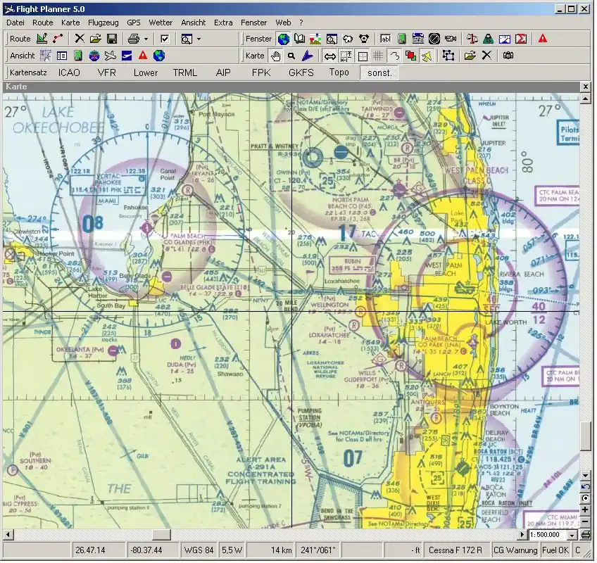Click the terrain profile landscape icon in the Fenster toolbar

(315, 39)
